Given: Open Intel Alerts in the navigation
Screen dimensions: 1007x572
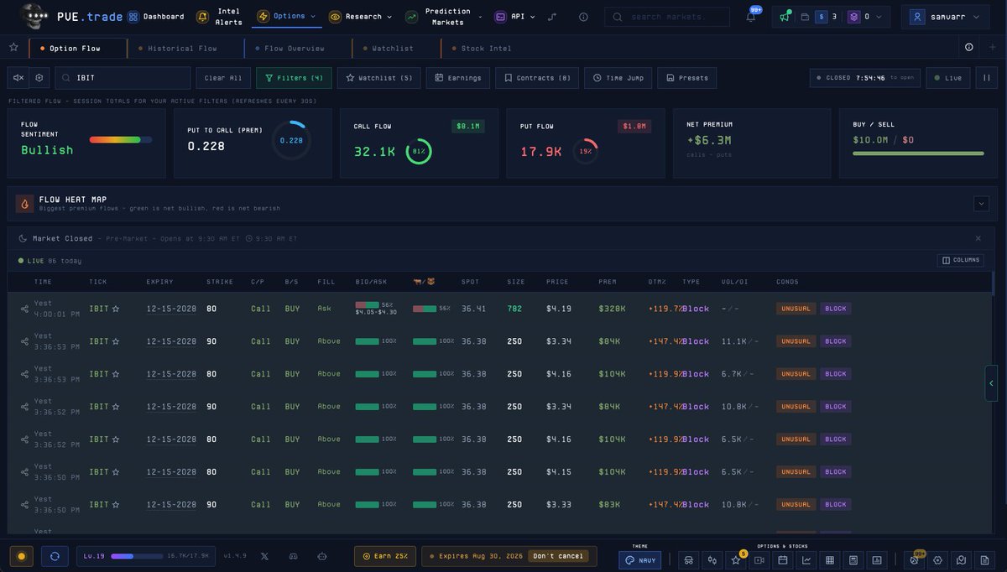Looking at the screenshot, I should [x=219, y=16].
